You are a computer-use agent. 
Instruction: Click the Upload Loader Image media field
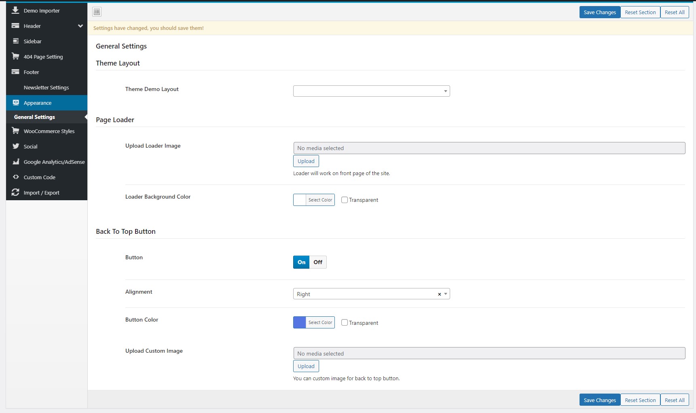point(489,148)
